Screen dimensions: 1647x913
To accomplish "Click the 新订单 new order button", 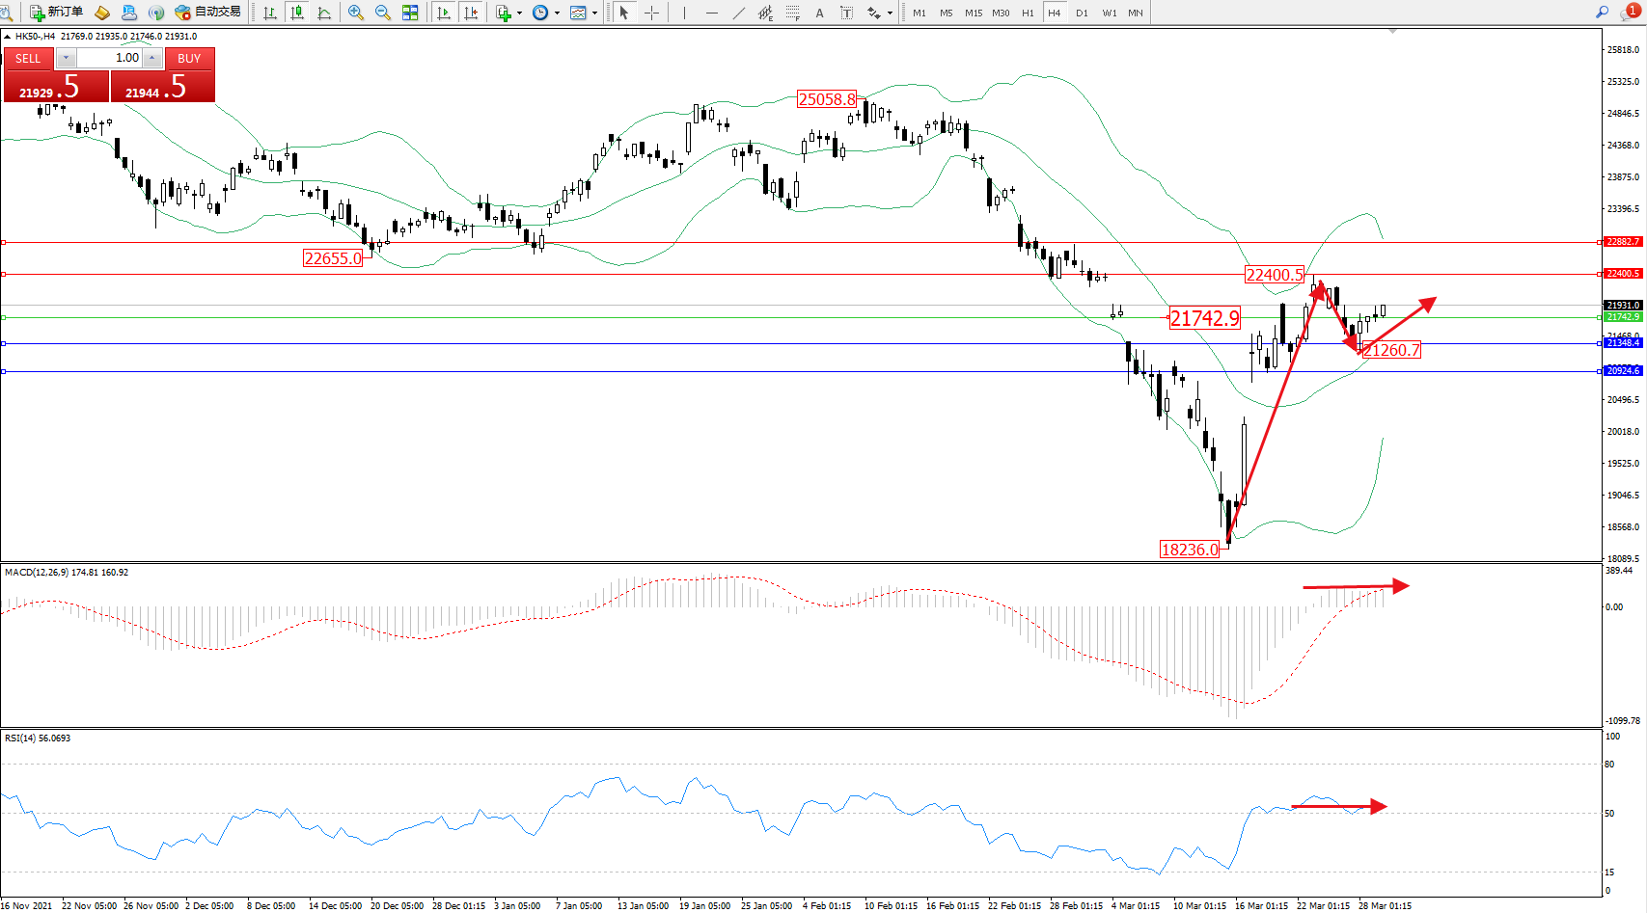I will (56, 13).
